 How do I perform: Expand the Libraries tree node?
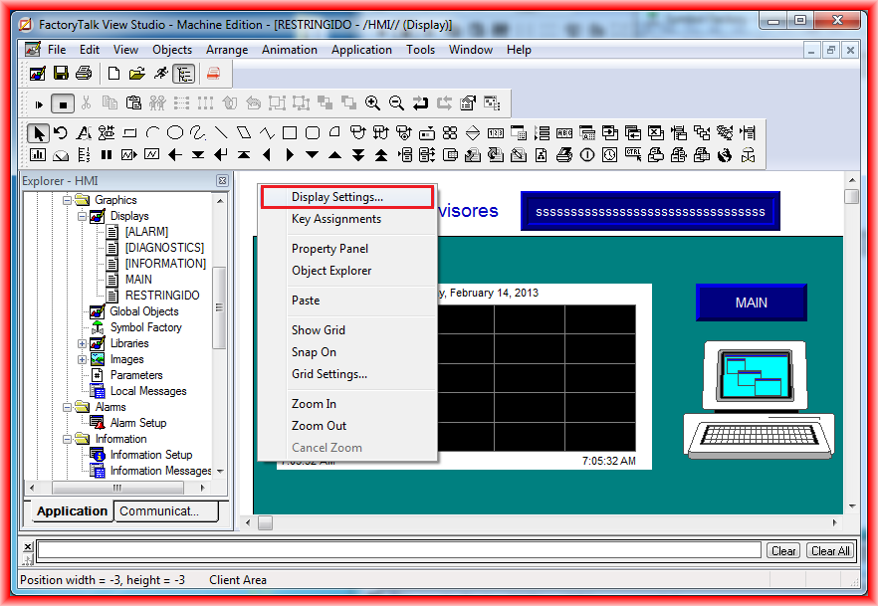point(83,343)
